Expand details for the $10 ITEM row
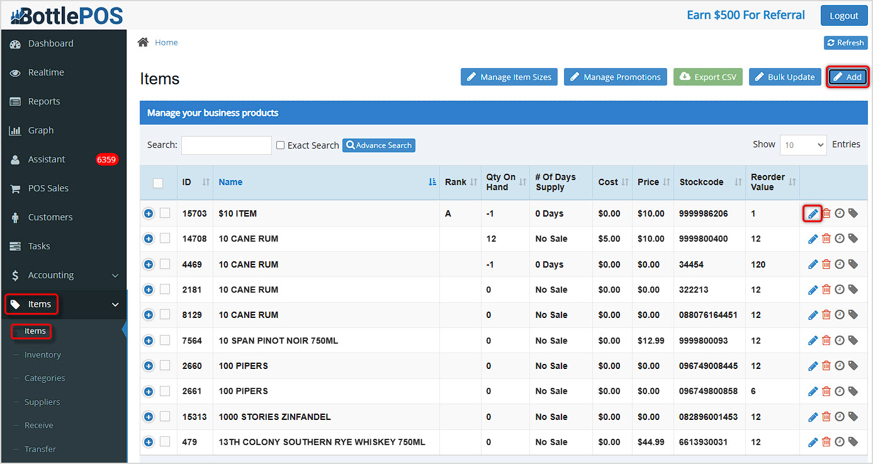The height and width of the screenshot is (464, 873). [x=149, y=213]
